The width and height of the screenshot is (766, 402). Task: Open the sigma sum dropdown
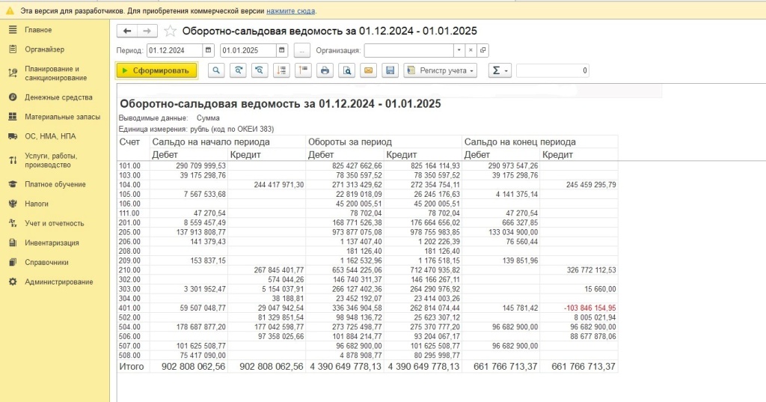click(500, 70)
